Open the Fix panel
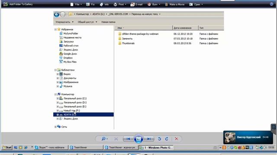Viewport: 277px width, 155px height. tap(90, 4)
